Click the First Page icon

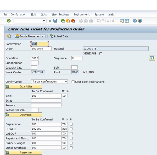click(x=99, y=21)
